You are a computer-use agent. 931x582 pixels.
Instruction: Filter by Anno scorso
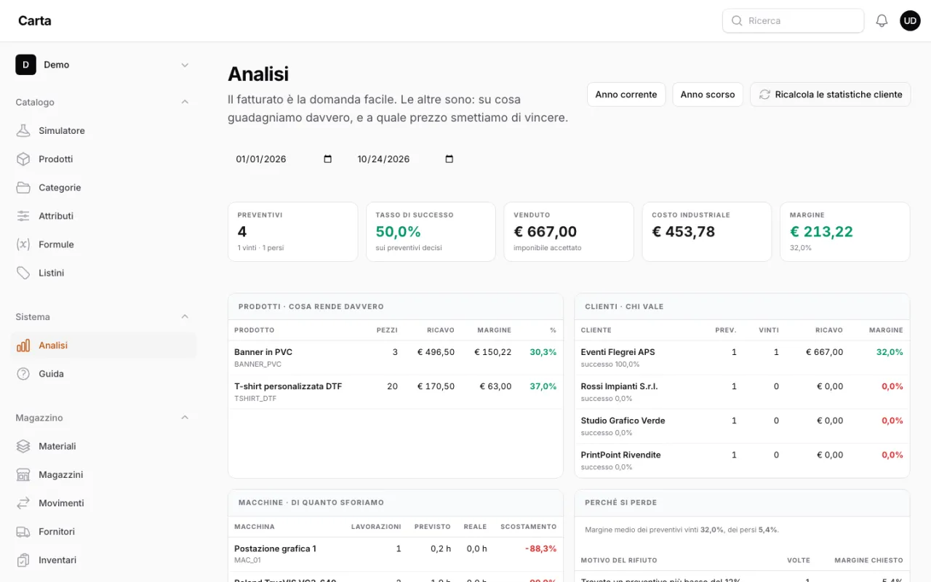[x=708, y=95]
